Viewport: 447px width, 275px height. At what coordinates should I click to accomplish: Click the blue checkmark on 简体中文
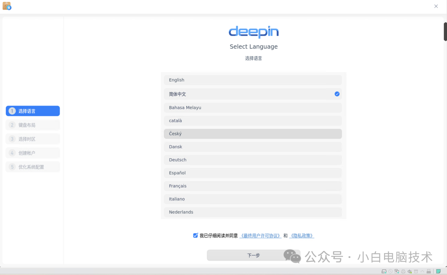[337, 94]
